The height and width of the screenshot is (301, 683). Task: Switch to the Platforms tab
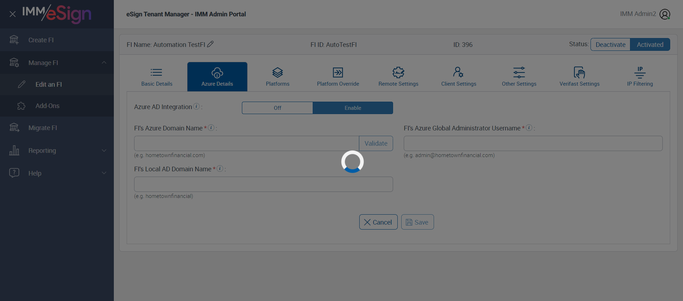278,77
